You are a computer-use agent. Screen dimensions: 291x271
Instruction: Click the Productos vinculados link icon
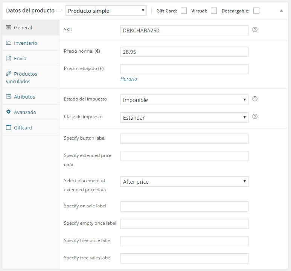click(x=8, y=73)
